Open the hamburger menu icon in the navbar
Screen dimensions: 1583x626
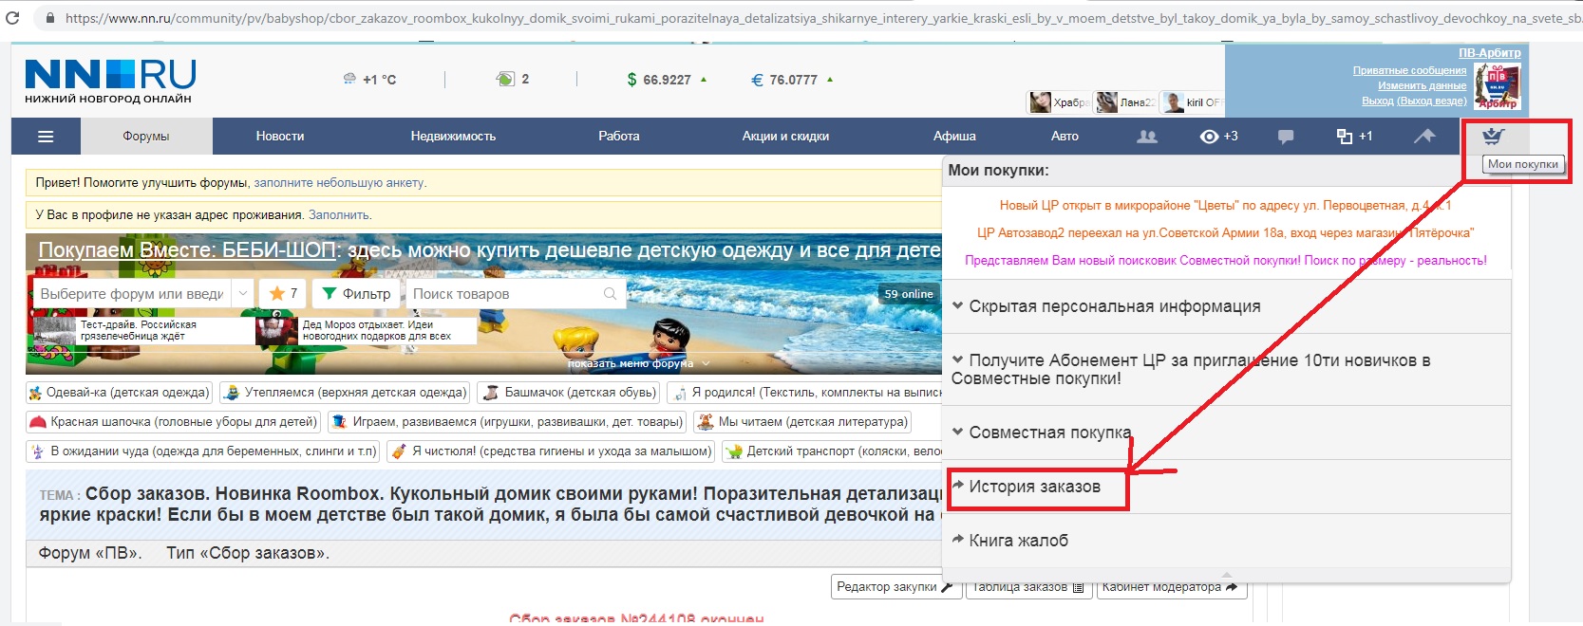coord(46,137)
